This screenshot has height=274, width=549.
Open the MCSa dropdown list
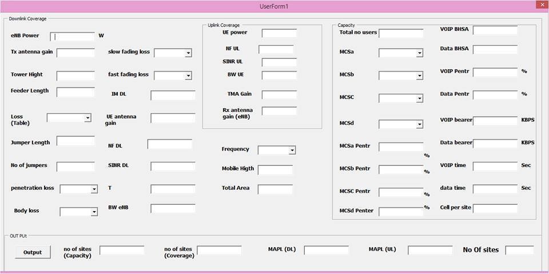pyautogui.click(x=419, y=53)
